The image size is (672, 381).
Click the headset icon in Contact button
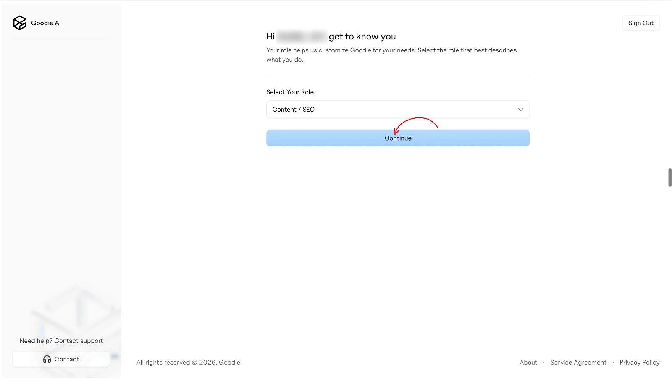pos(47,359)
